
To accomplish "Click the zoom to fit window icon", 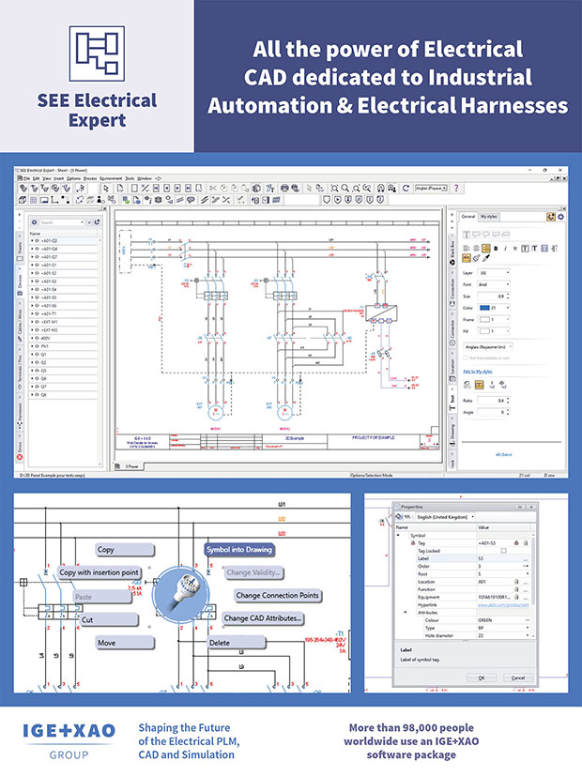I will click(334, 189).
